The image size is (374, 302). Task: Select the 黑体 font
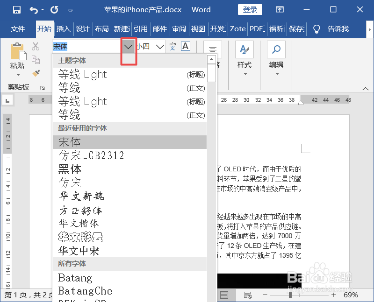click(130, 169)
